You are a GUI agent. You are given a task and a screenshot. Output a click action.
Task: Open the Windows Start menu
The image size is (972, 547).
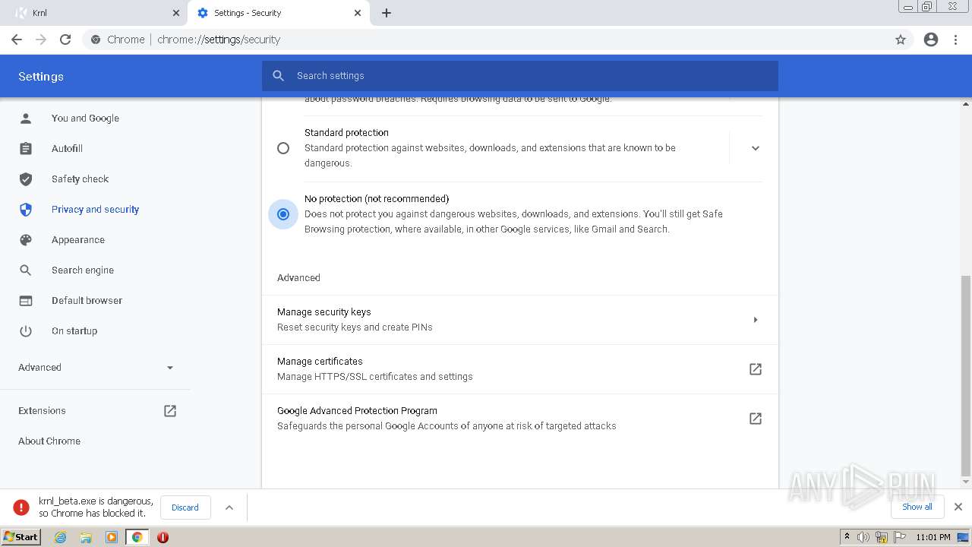pyautogui.click(x=21, y=537)
